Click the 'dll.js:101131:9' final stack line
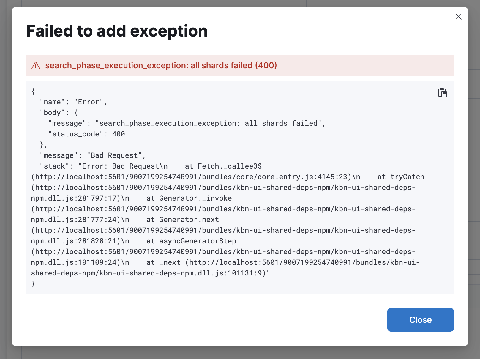This screenshot has height=359, width=480. click(151, 273)
